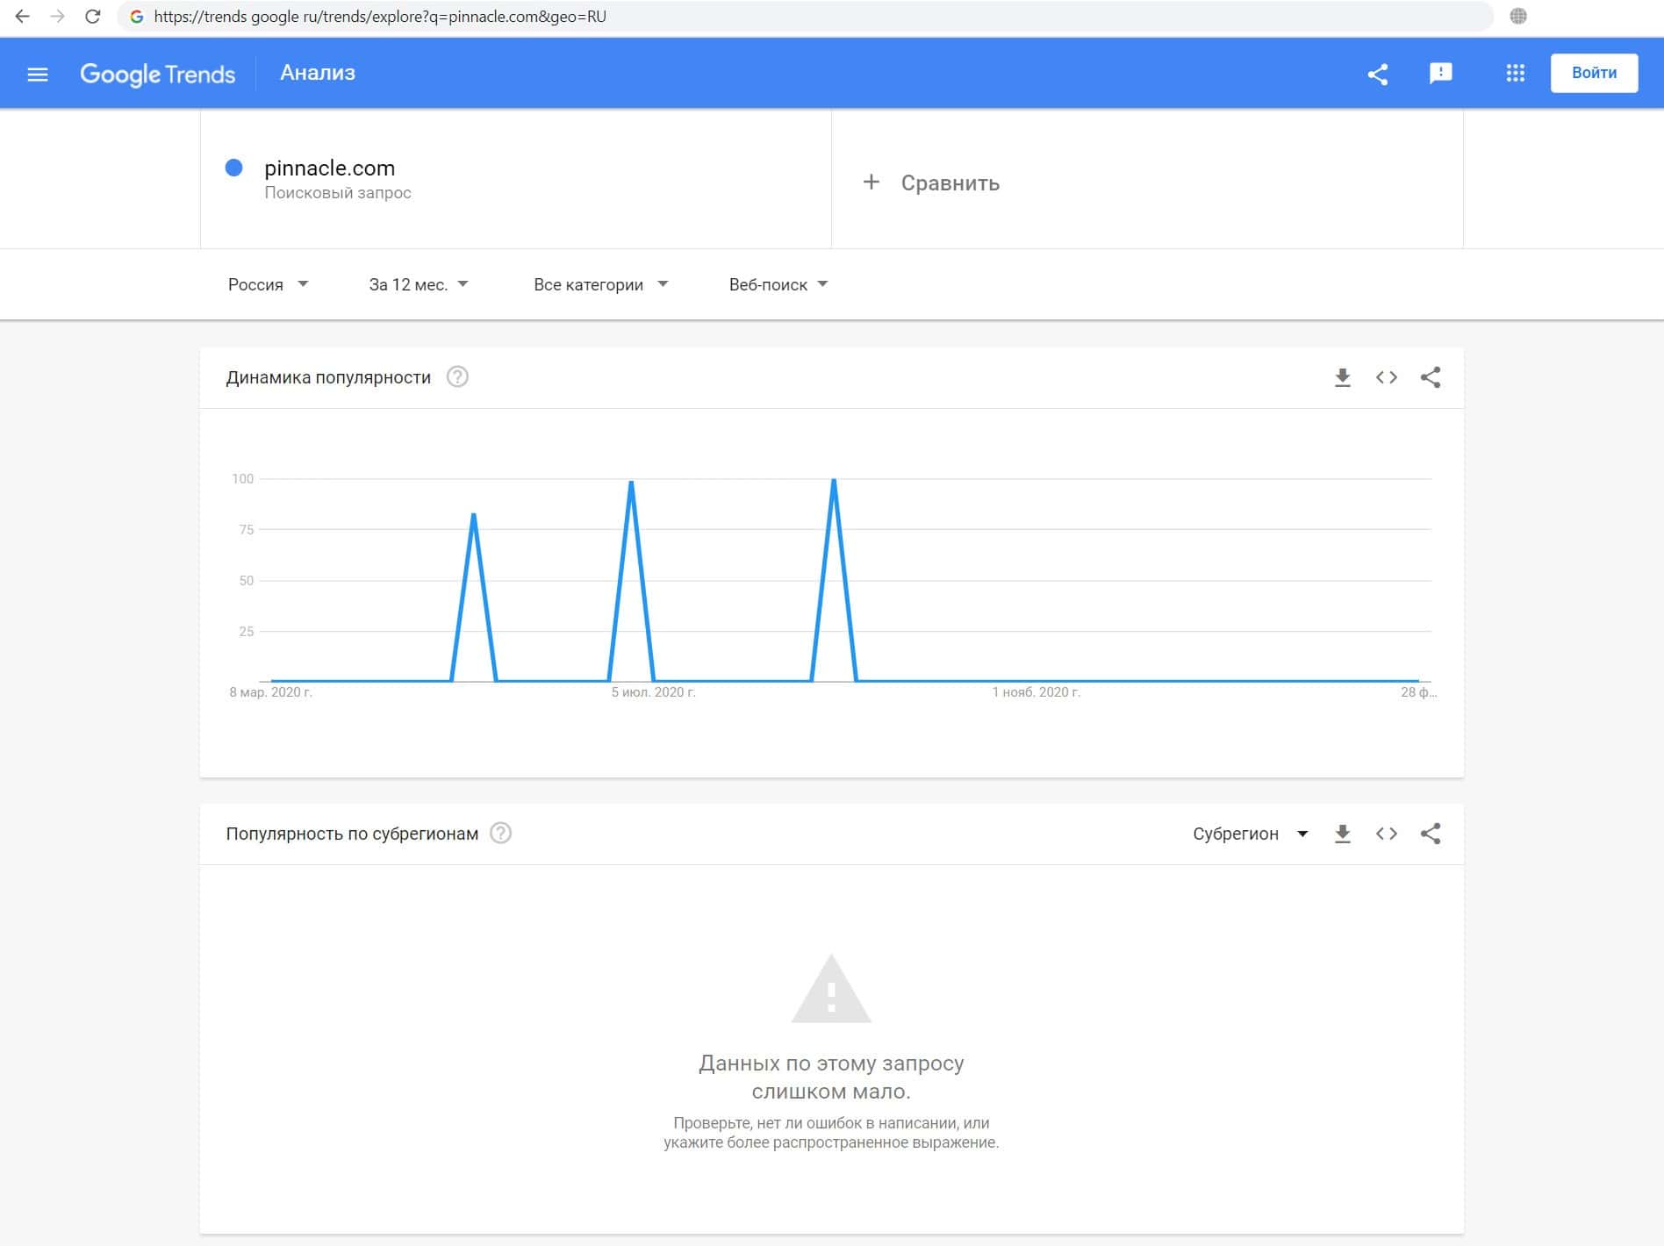Click the Данных по этому запросу слишком мало message

click(x=831, y=1078)
